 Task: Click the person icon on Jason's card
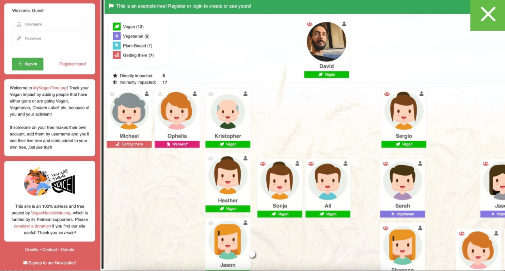[246, 223]
